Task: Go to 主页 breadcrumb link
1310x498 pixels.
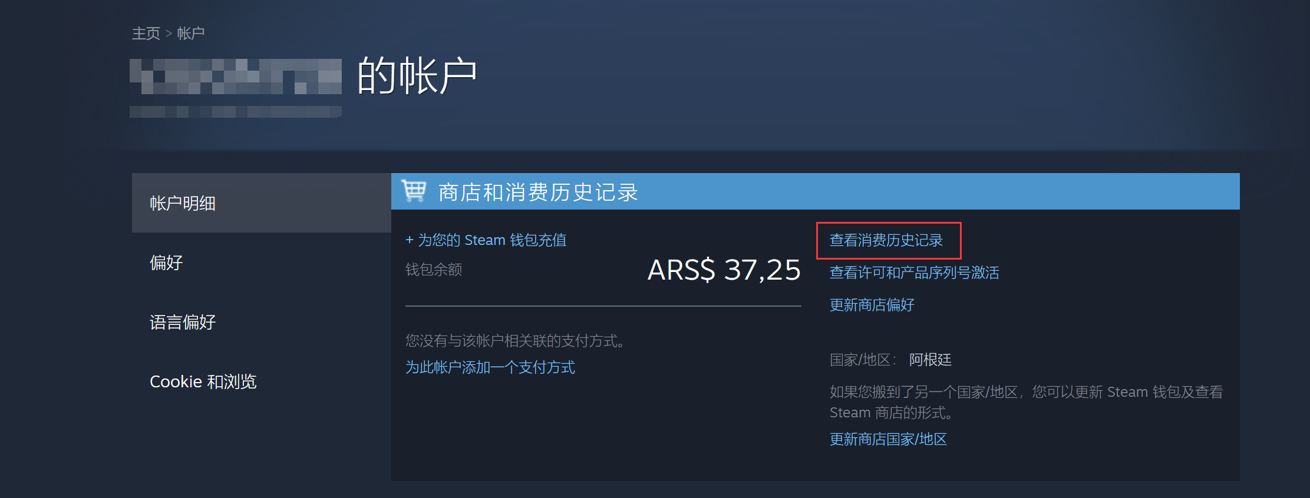Action: coord(146,34)
